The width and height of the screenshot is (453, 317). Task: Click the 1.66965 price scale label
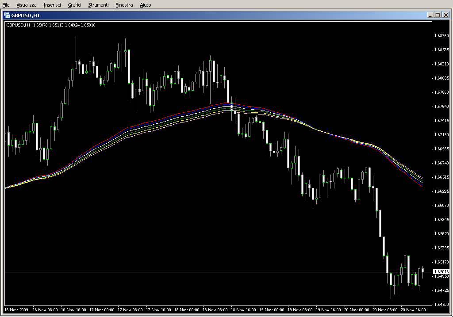point(442,149)
